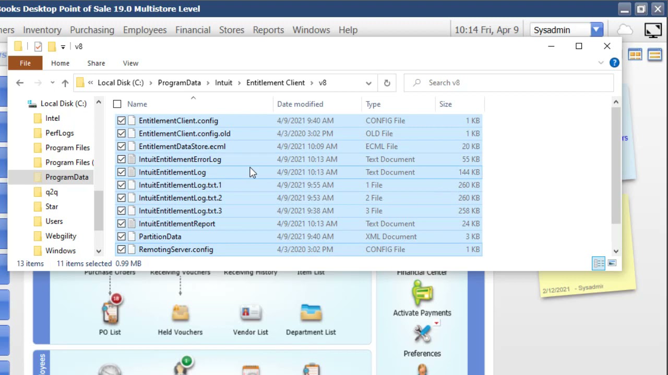Click the orange grid view icon
Screen dimensions: 668x375
[635, 55]
